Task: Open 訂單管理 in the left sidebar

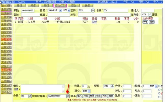Action: click(6, 17)
